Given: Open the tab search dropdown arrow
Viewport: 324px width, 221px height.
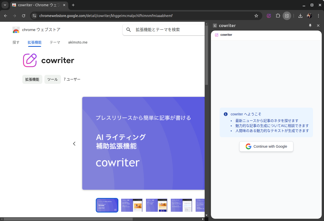Looking at the screenshot, I should click(5, 5).
